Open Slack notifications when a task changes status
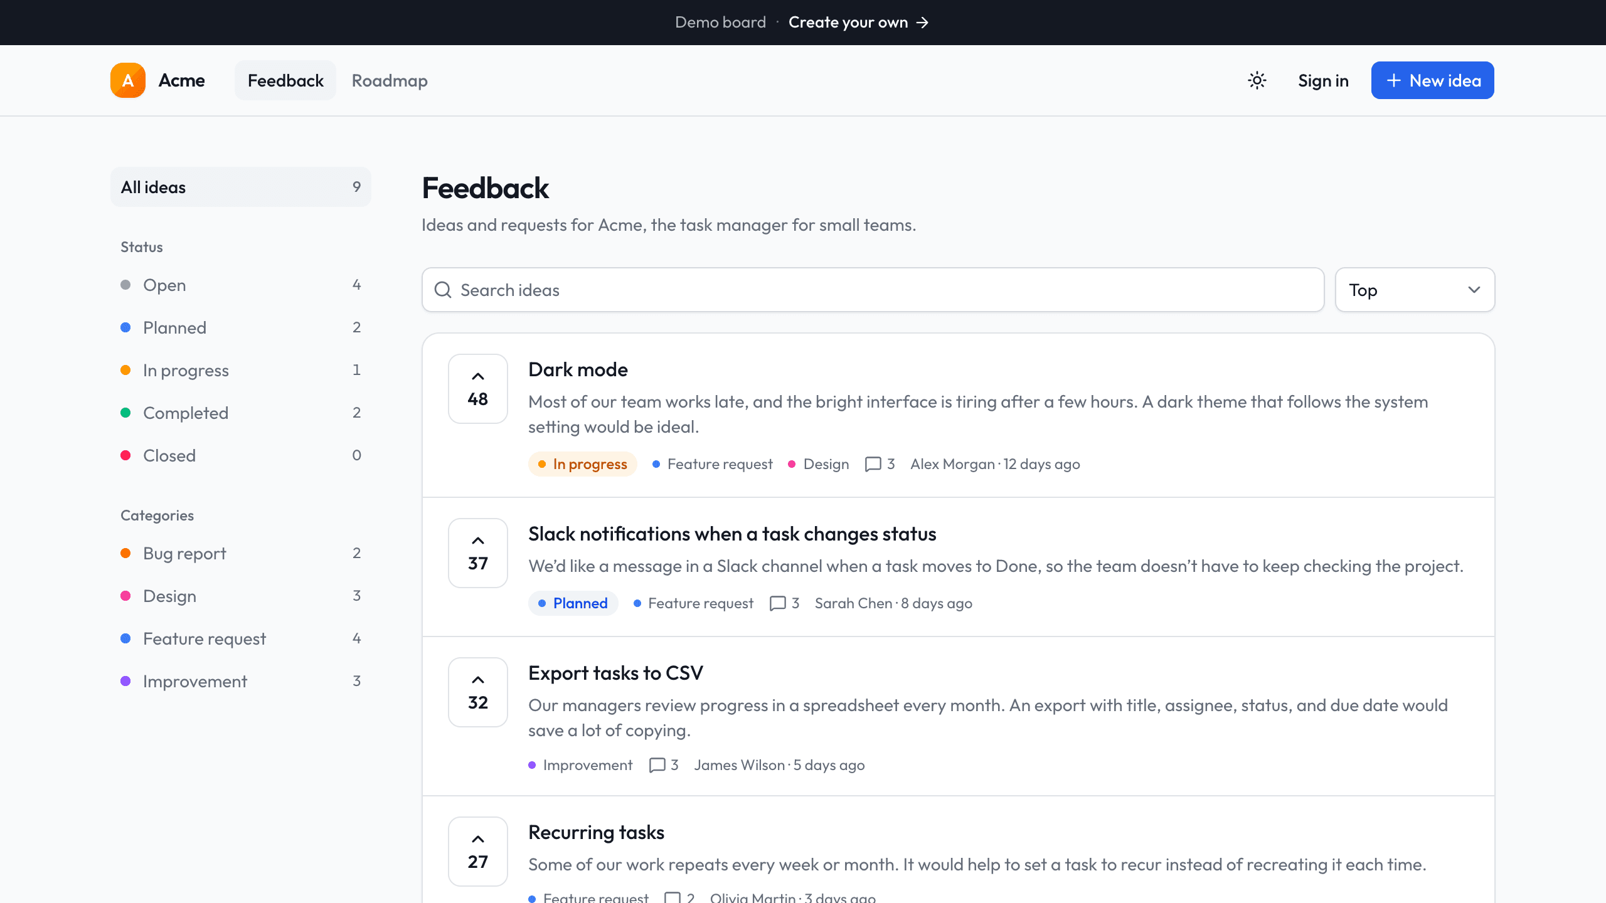This screenshot has width=1606, height=903. click(x=732, y=534)
